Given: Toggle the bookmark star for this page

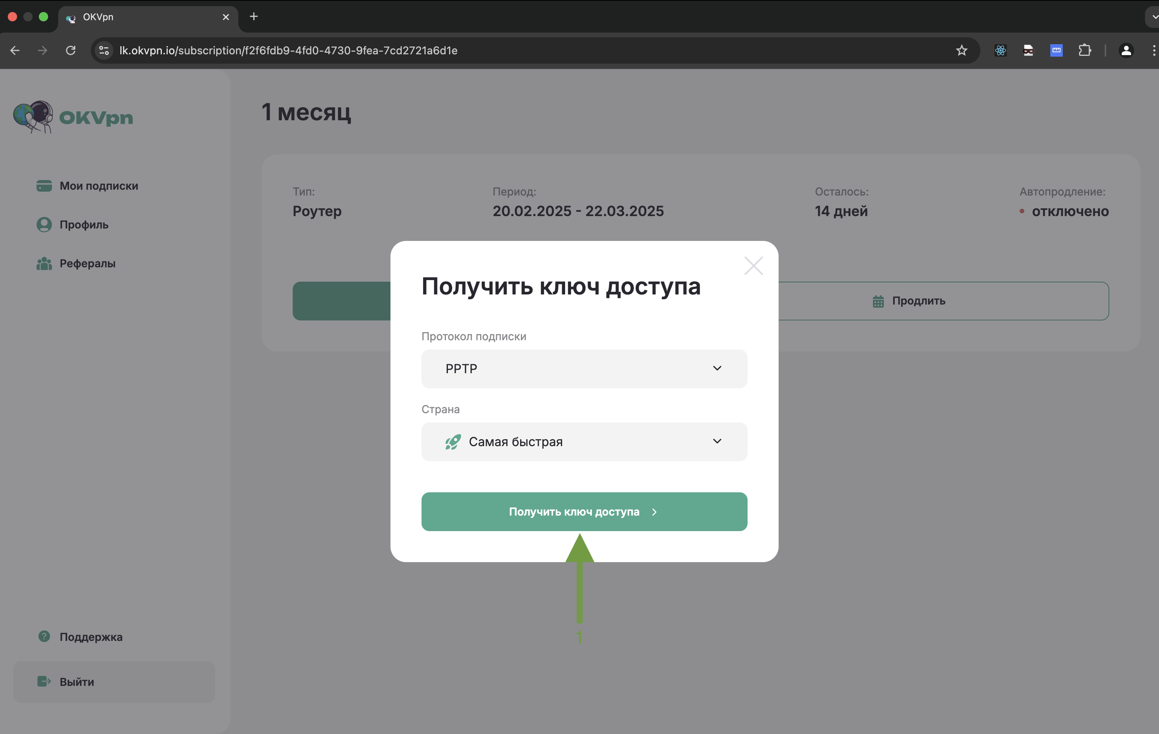Looking at the screenshot, I should pos(961,50).
